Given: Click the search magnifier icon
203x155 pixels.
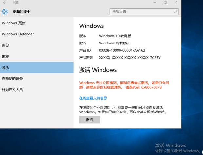Looking at the screenshot, I should click(x=175, y=12).
